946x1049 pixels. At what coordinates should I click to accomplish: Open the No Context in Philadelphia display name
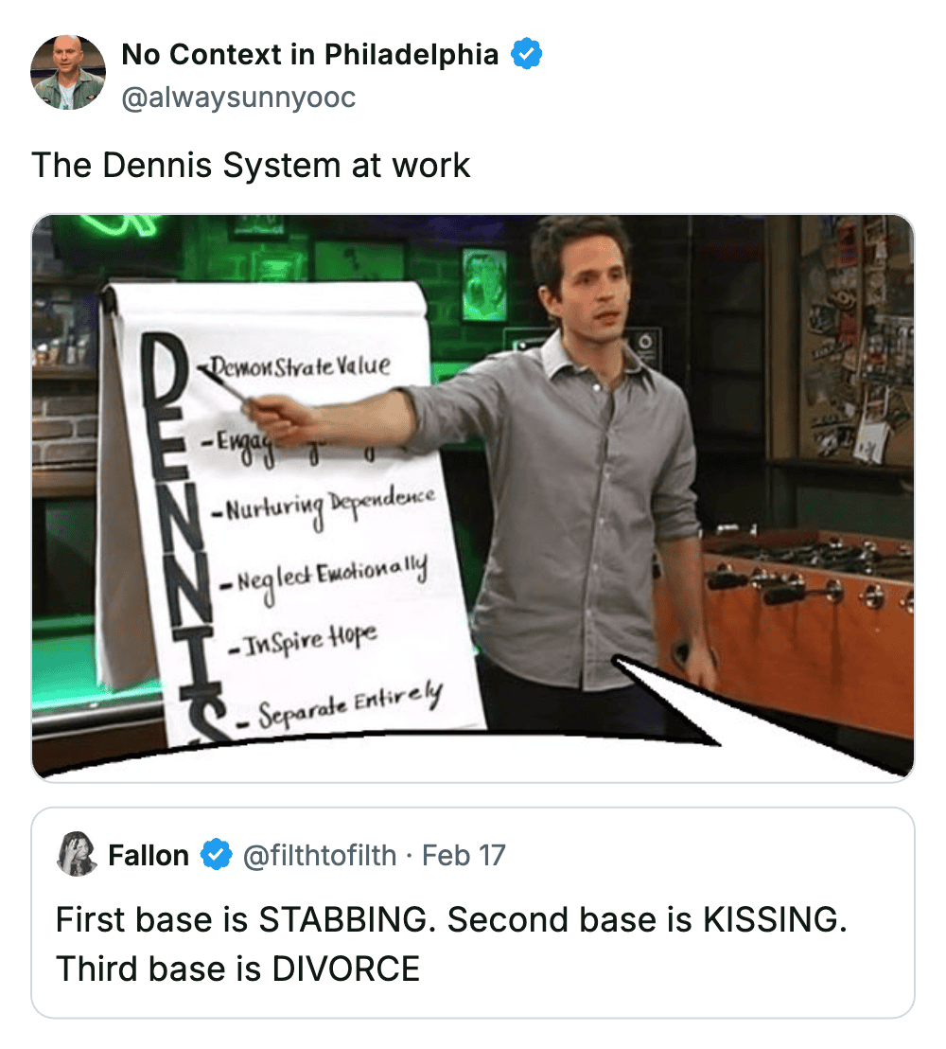309,55
